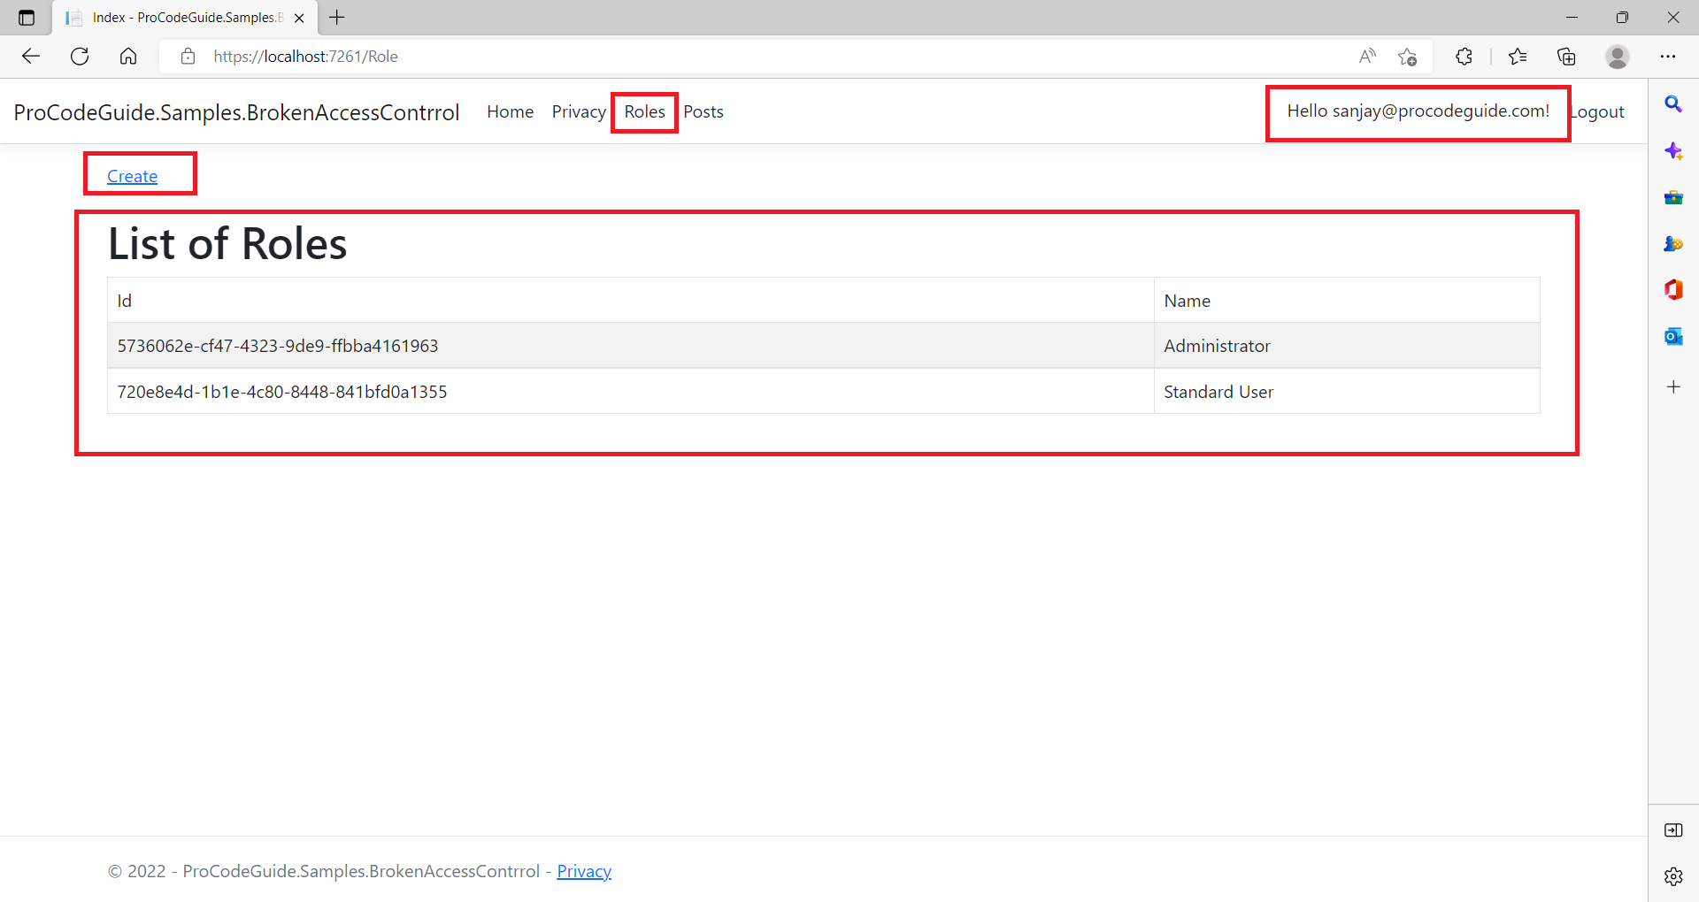The image size is (1699, 902).
Task: Open the Favorites list icon
Action: [1518, 57]
